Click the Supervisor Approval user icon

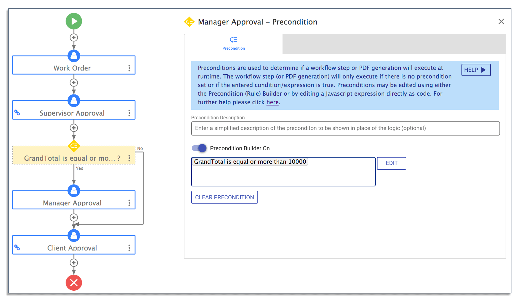(74, 101)
